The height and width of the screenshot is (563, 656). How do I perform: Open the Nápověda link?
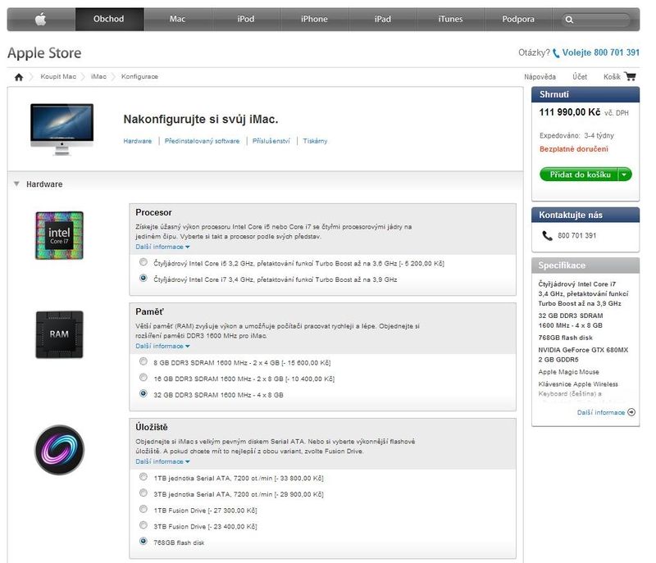(540, 77)
